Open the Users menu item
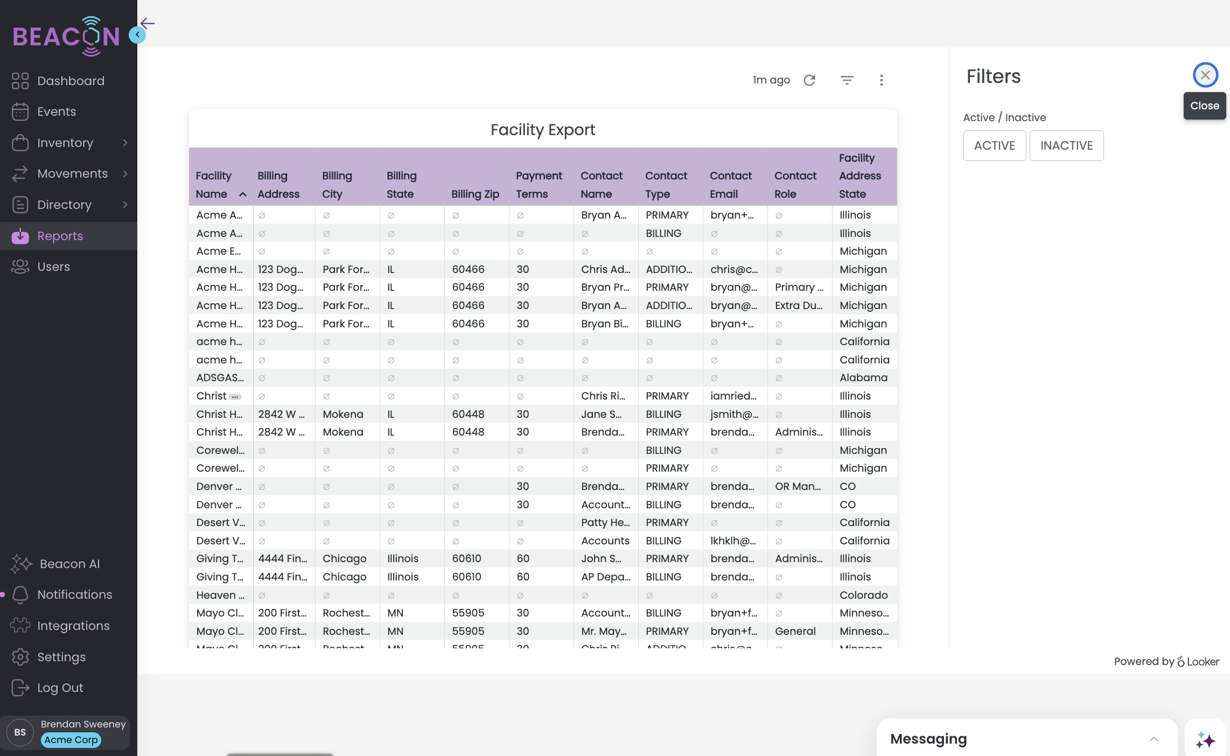 click(53, 267)
